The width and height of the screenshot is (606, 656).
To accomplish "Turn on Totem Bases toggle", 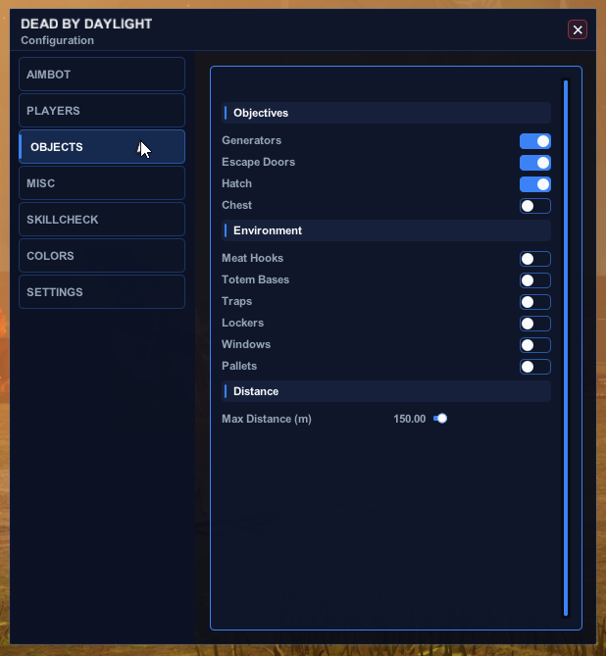I will (534, 280).
